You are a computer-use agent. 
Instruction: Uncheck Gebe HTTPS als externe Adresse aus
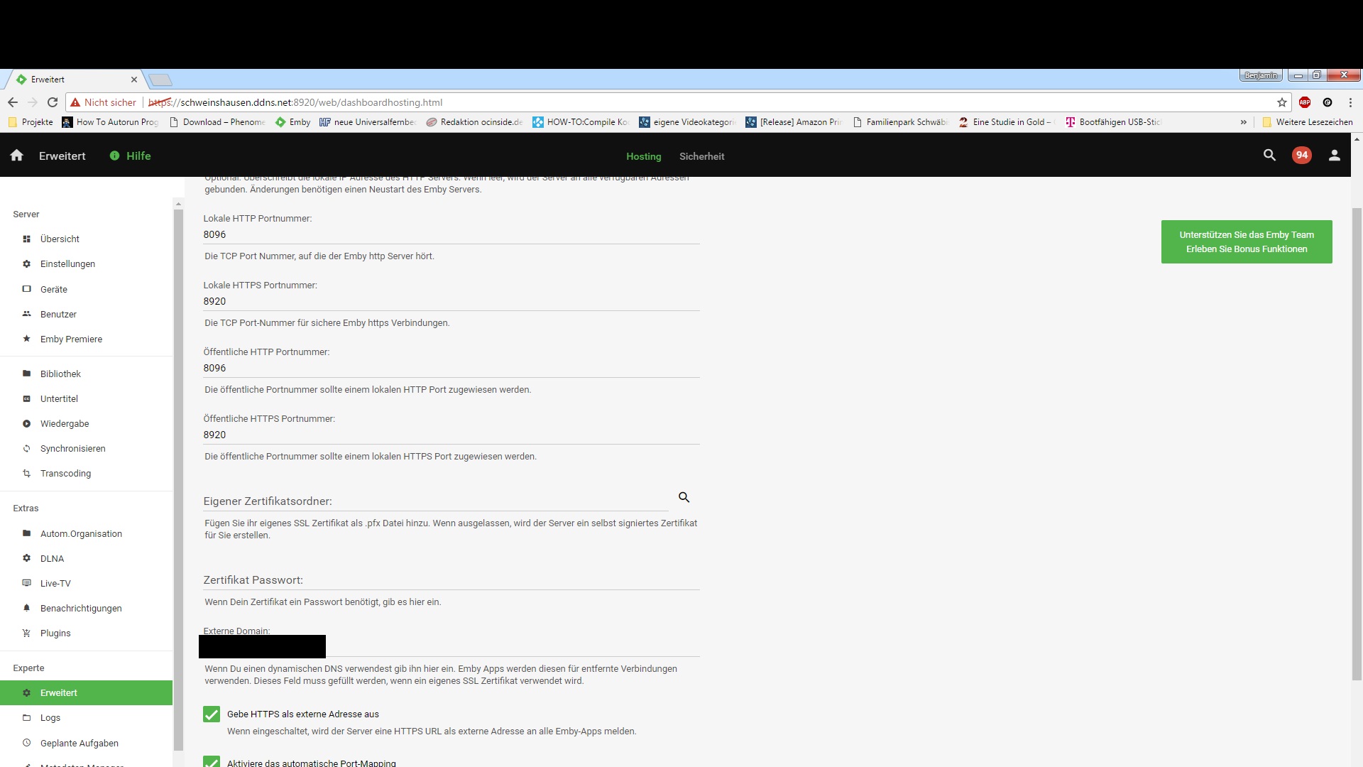212,714
